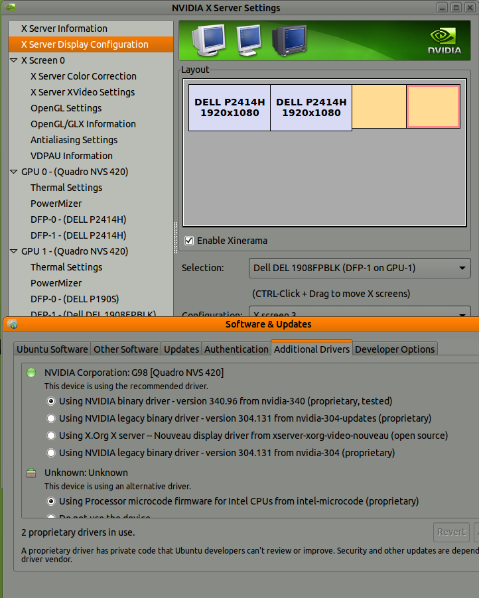Viewport: 479px width, 598px height.
Task: Toggle the Enable Xinerama checkbox
Action: pos(189,241)
